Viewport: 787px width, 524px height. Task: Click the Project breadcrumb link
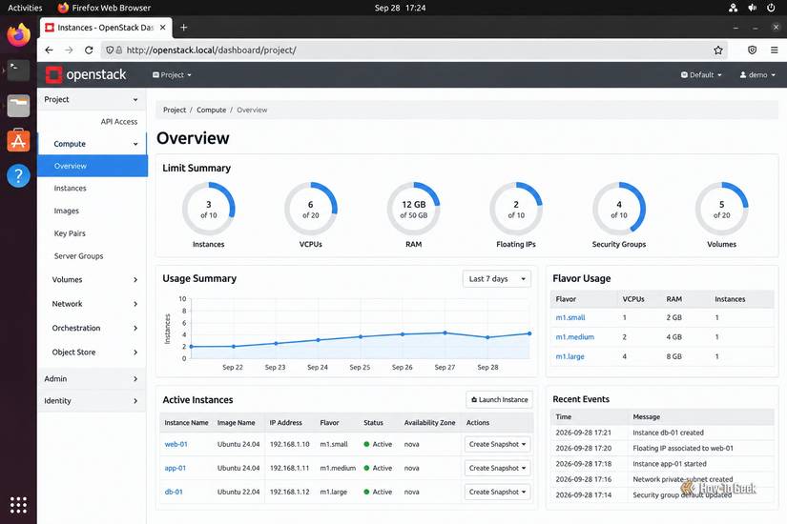(x=175, y=110)
